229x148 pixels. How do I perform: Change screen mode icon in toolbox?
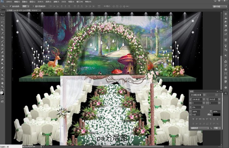click(2, 102)
